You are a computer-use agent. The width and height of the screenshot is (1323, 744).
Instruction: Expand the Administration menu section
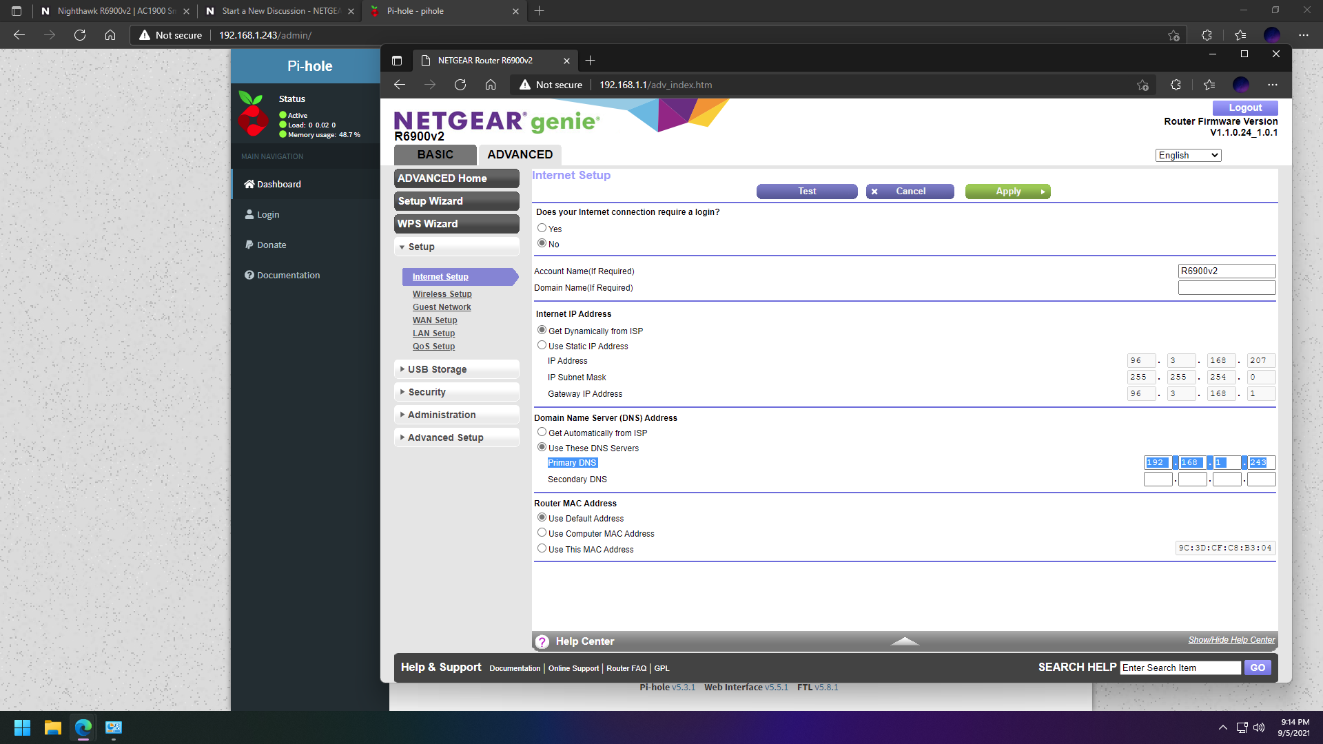(x=457, y=415)
